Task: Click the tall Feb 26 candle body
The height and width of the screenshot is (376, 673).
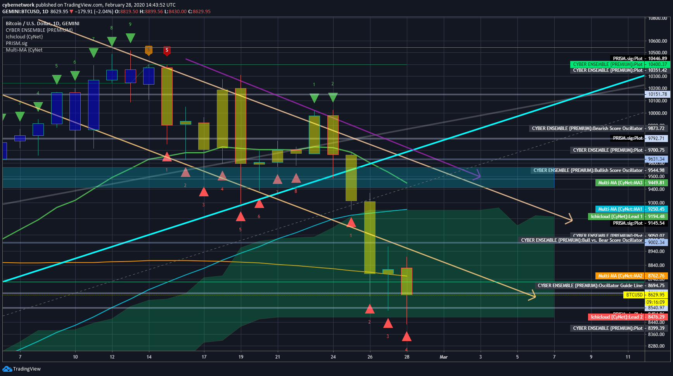Action: 370,237
